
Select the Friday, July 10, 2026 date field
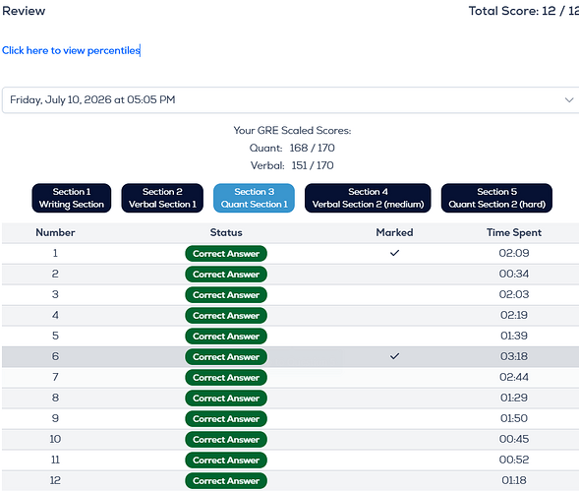290,99
